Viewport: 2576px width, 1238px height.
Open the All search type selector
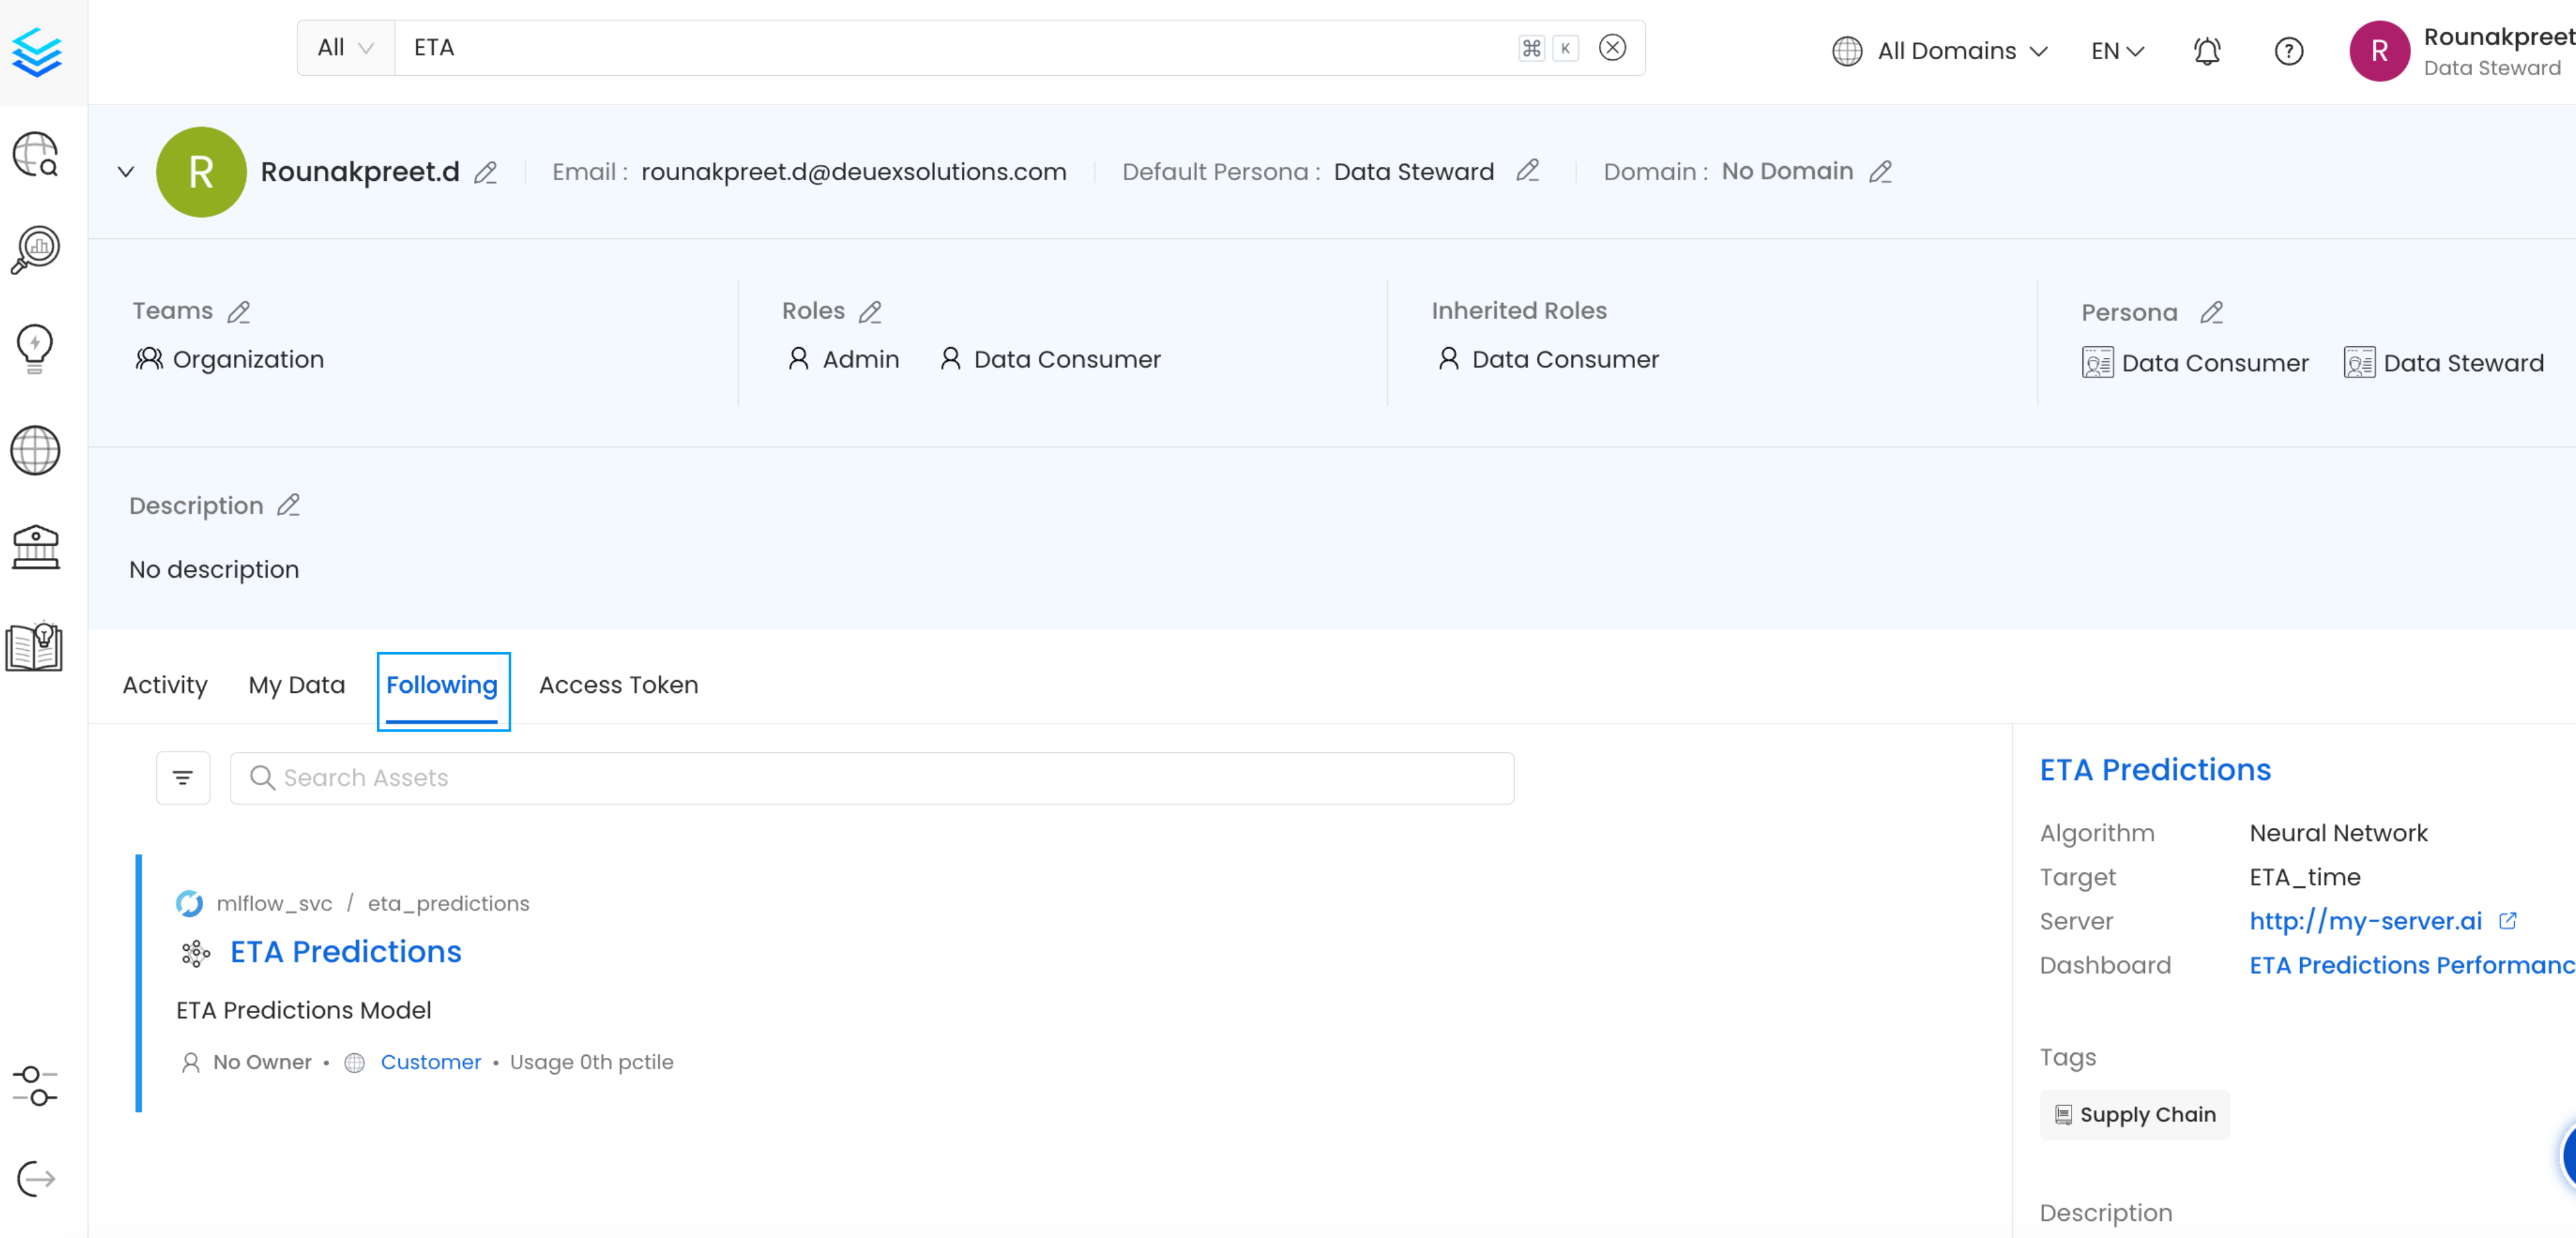pyautogui.click(x=344, y=47)
